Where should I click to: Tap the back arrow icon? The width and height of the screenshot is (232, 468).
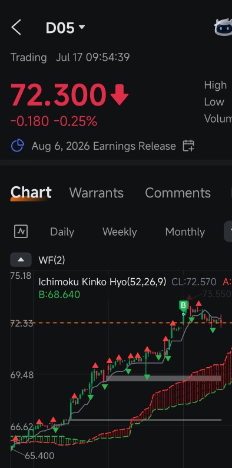(x=16, y=28)
